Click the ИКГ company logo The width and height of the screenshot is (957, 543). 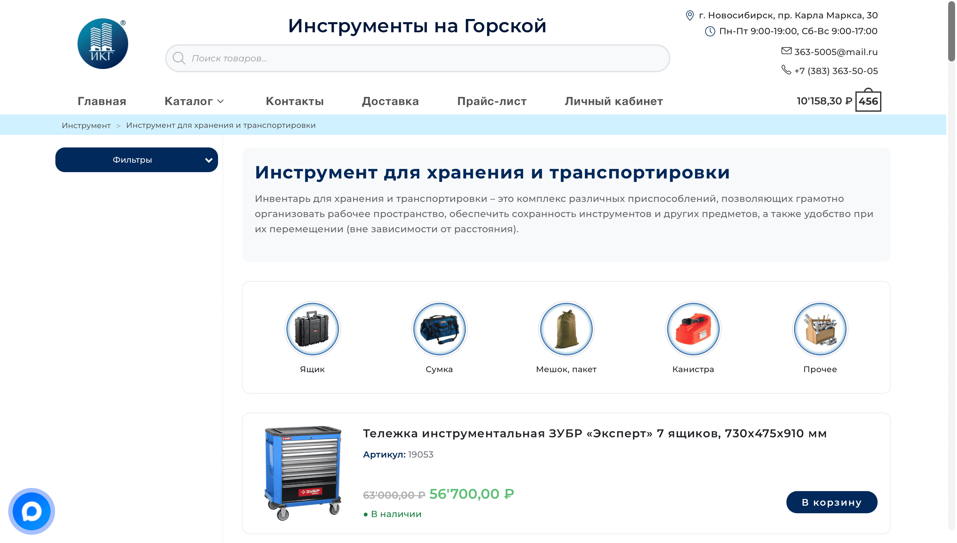[103, 44]
